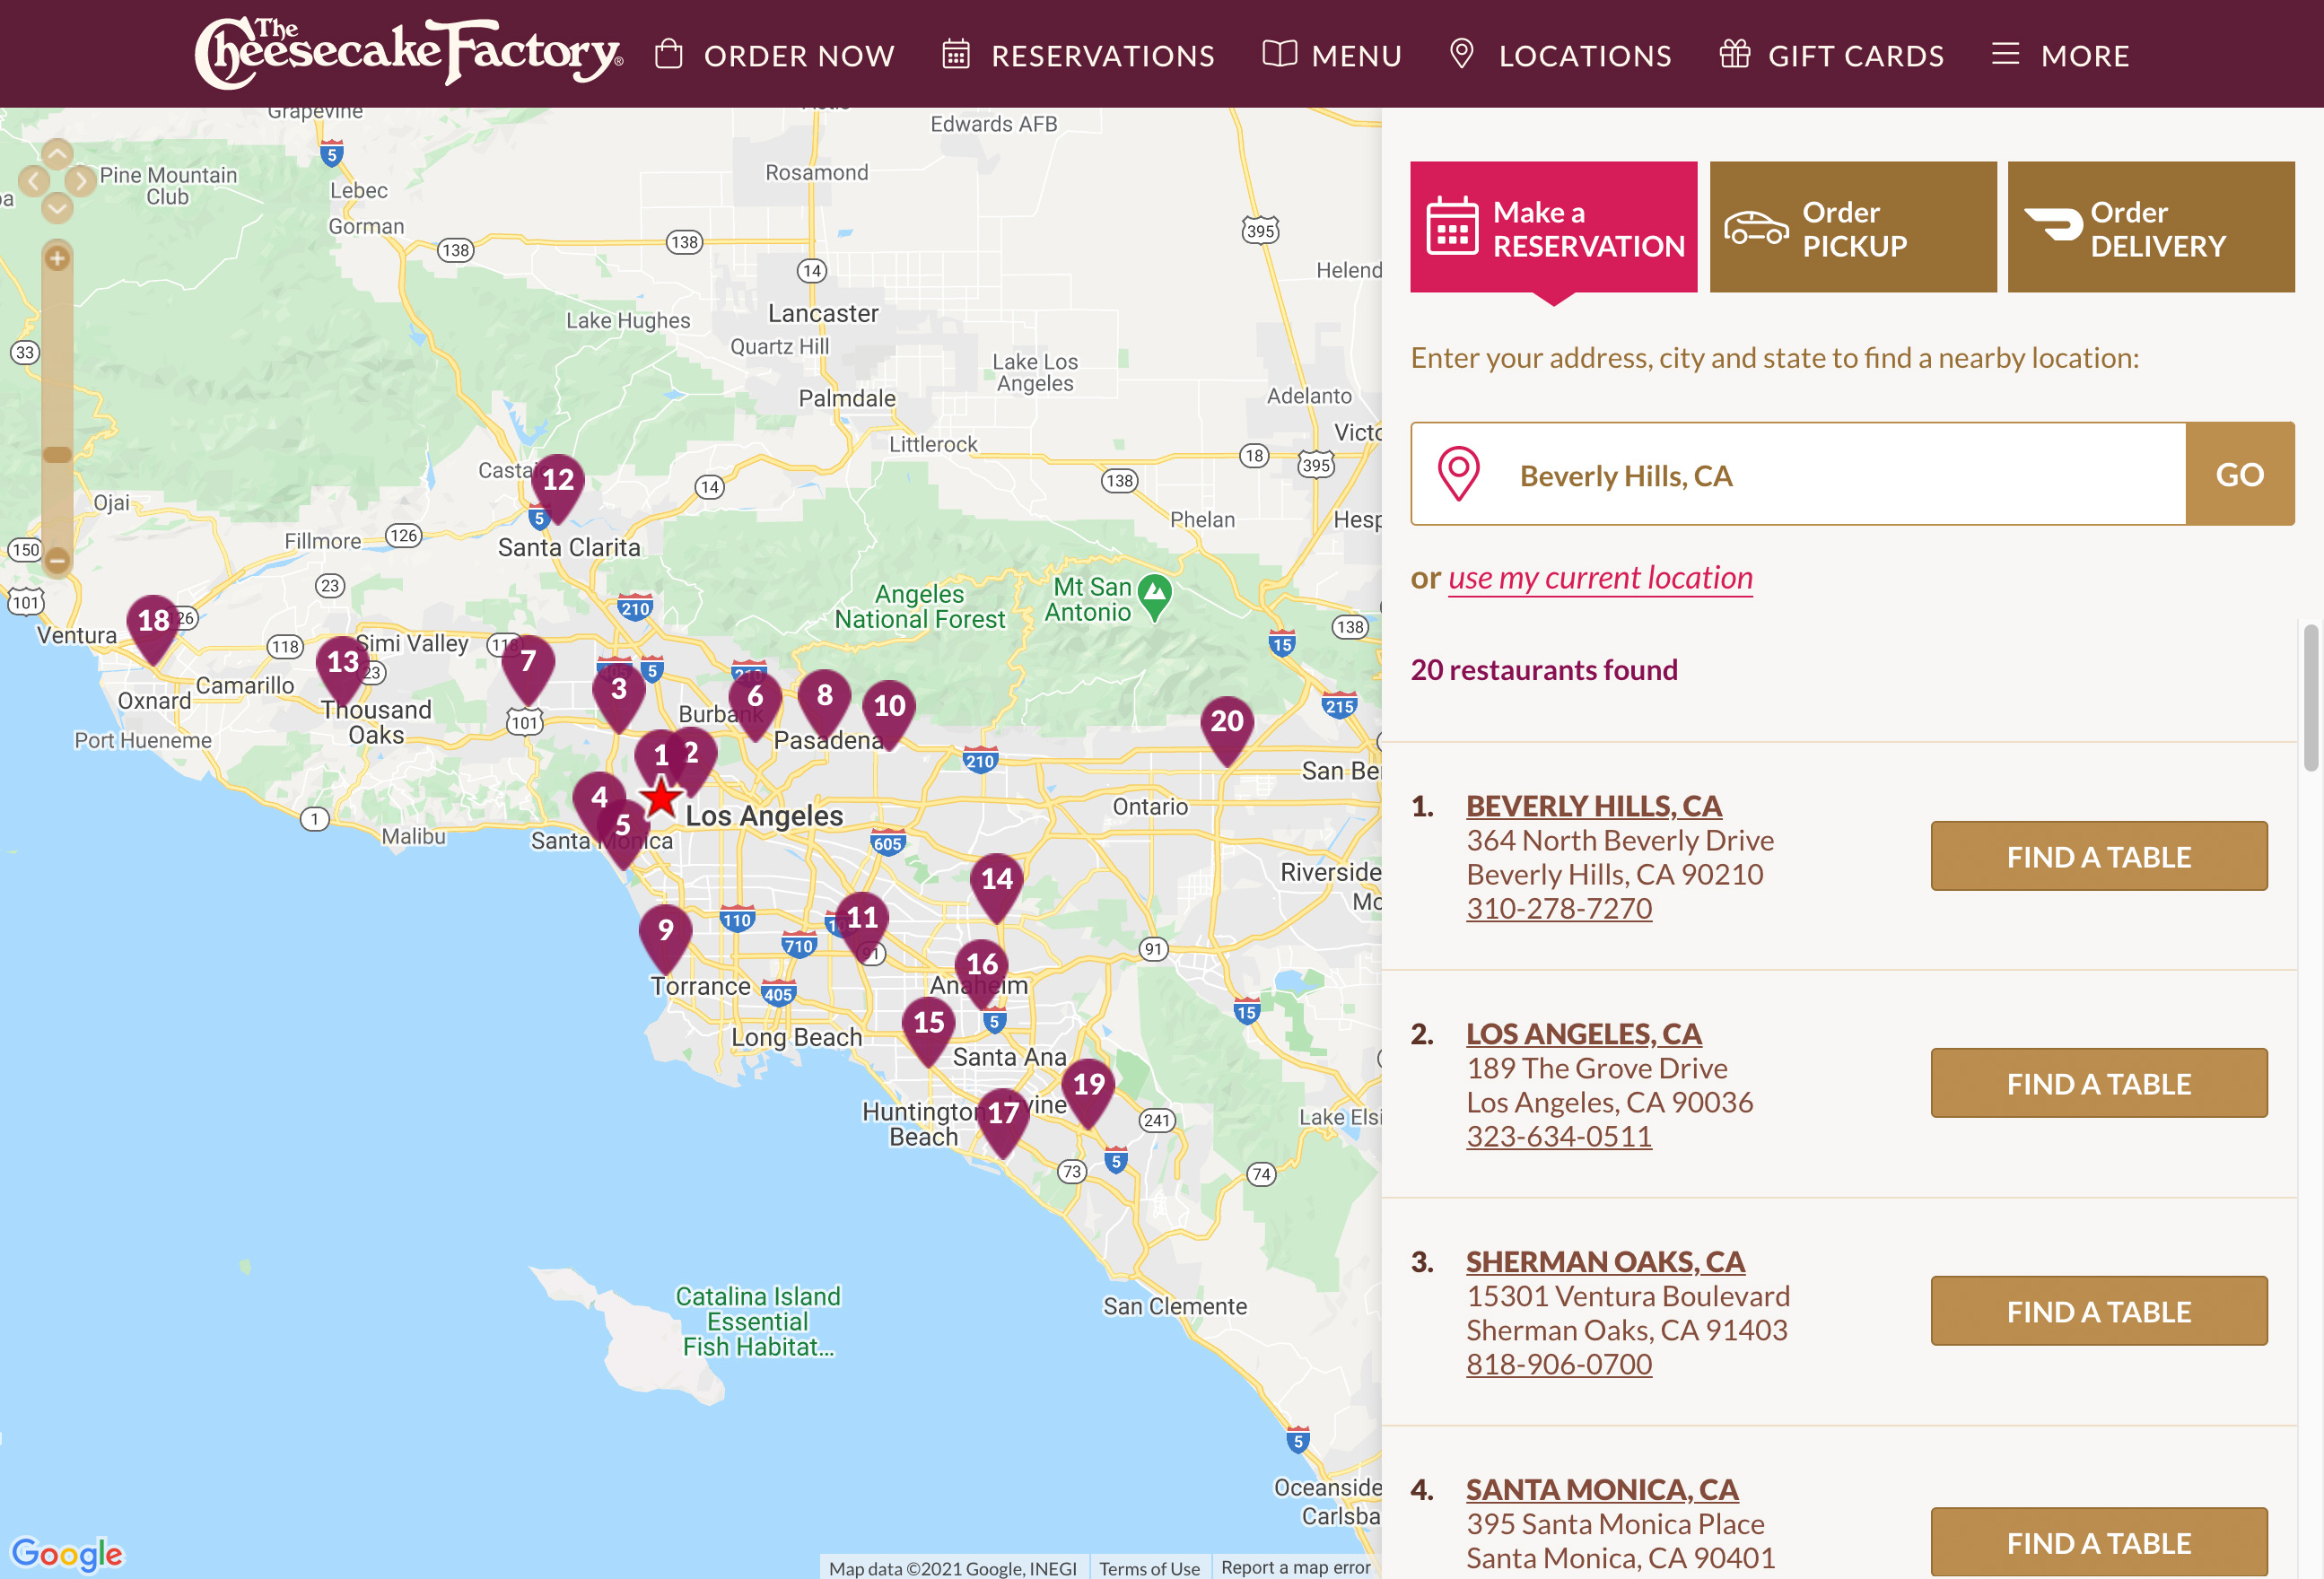
Task: Find a table at Sherman Oaks
Action: (x=2099, y=1311)
